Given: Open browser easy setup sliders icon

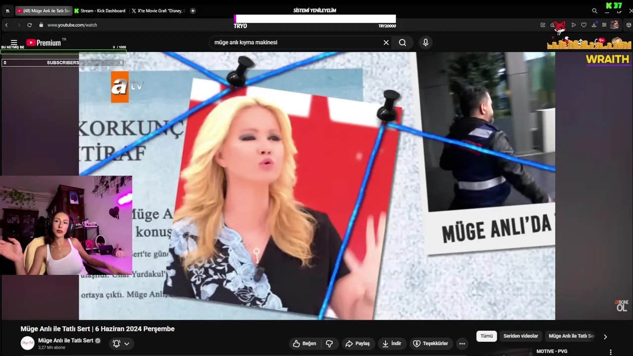Looking at the screenshot, I should (604, 25).
